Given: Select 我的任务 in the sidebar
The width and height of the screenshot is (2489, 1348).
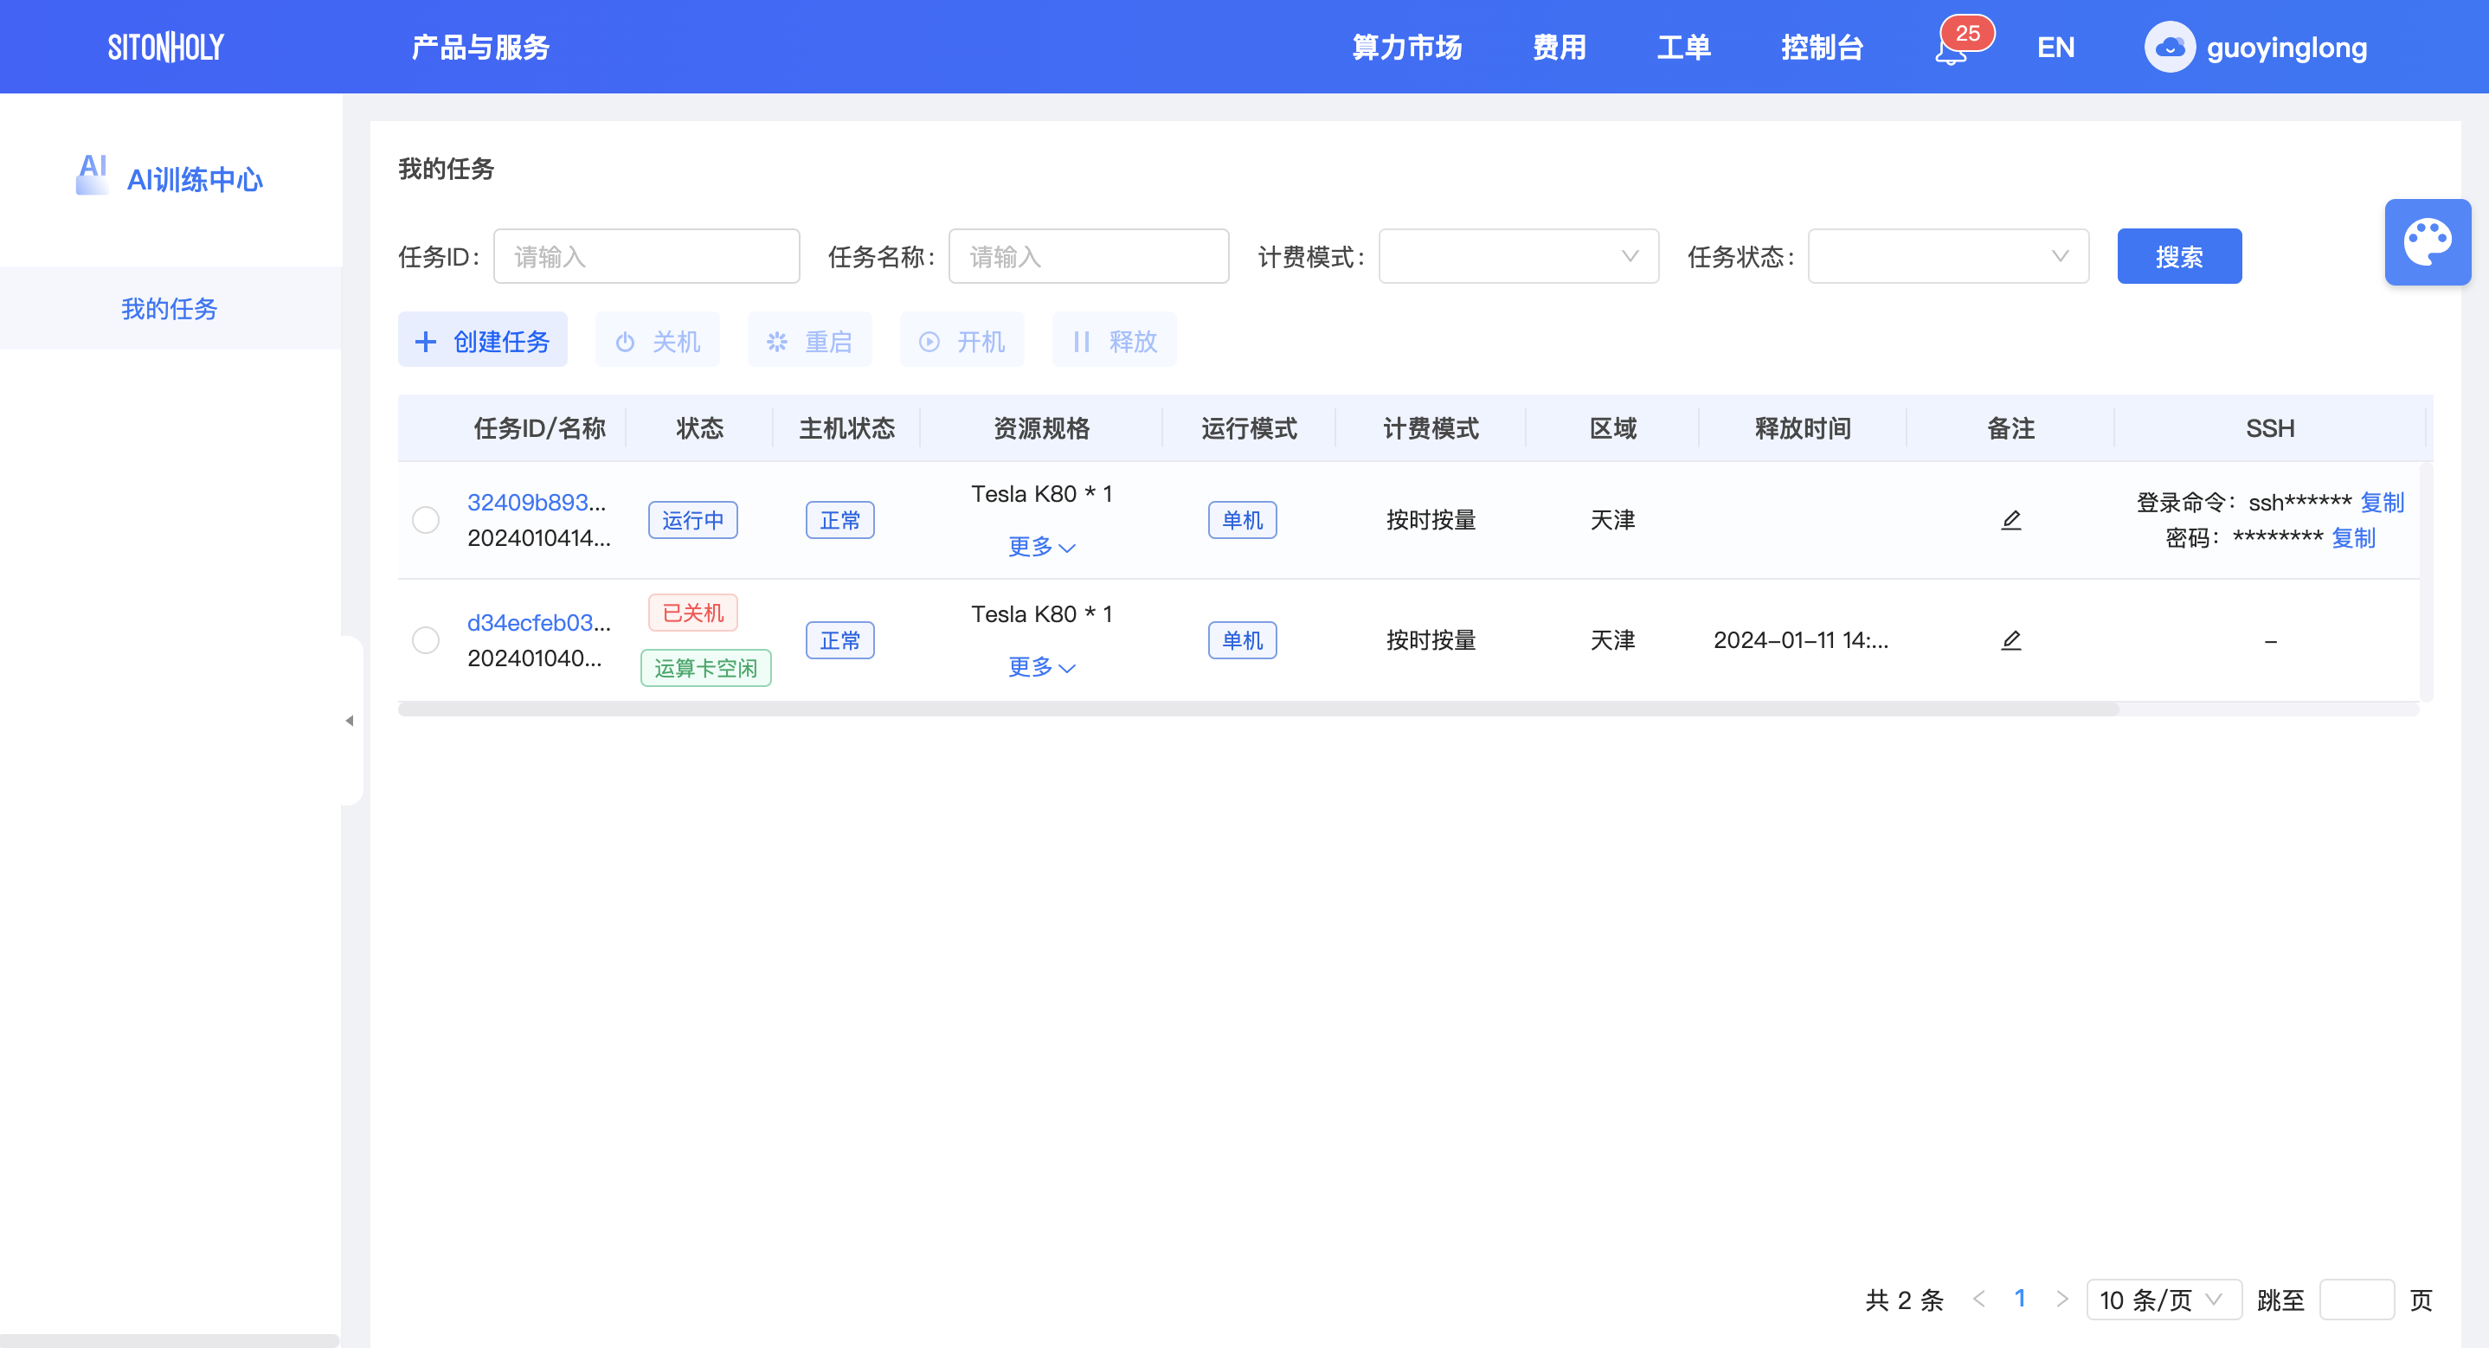Looking at the screenshot, I should click(170, 308).
